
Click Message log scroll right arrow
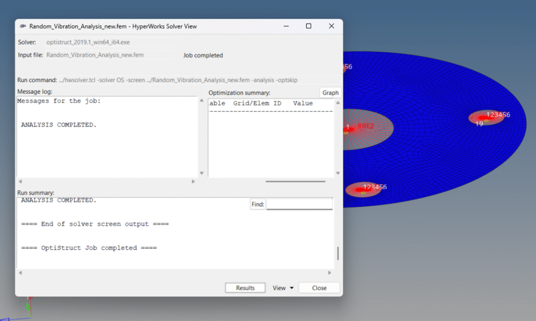tap(193, 182)
